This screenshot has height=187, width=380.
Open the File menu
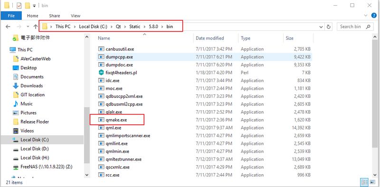[x=11, y=16]
